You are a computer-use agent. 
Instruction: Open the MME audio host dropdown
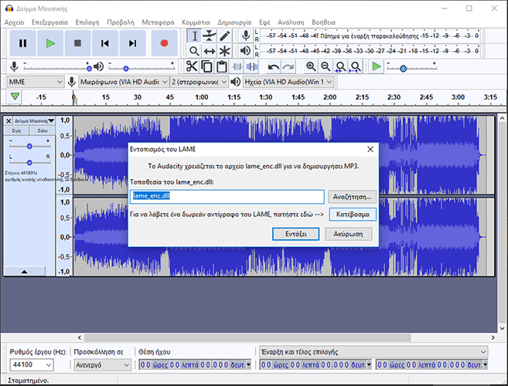35,82
